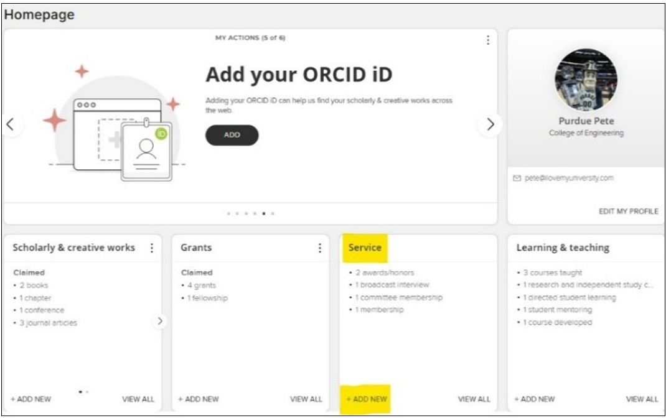Add new Scholarly & creative work

tap(30, 399)
